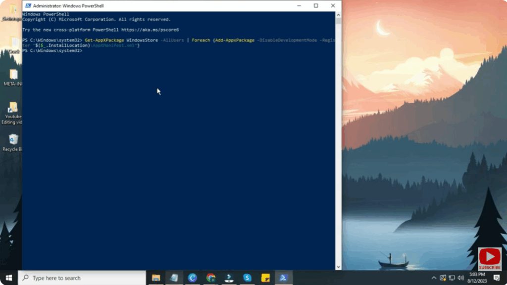
Task: Open the blue C-shaped browser taskbar icon
Action: coord(193,278)
